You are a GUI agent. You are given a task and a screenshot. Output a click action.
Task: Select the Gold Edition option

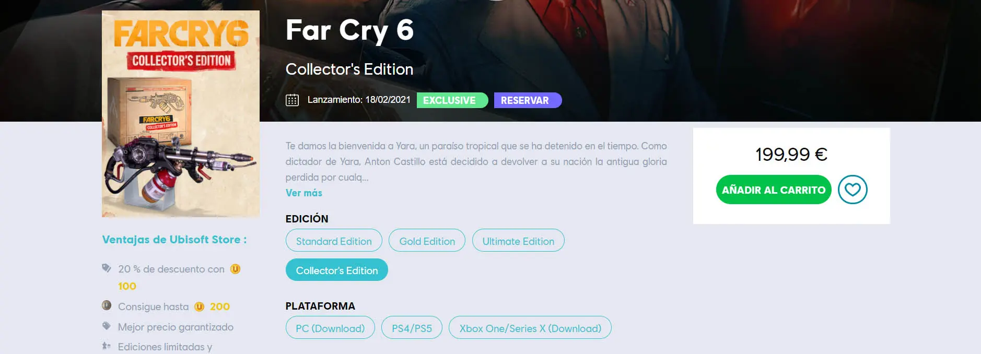[427, 241]
